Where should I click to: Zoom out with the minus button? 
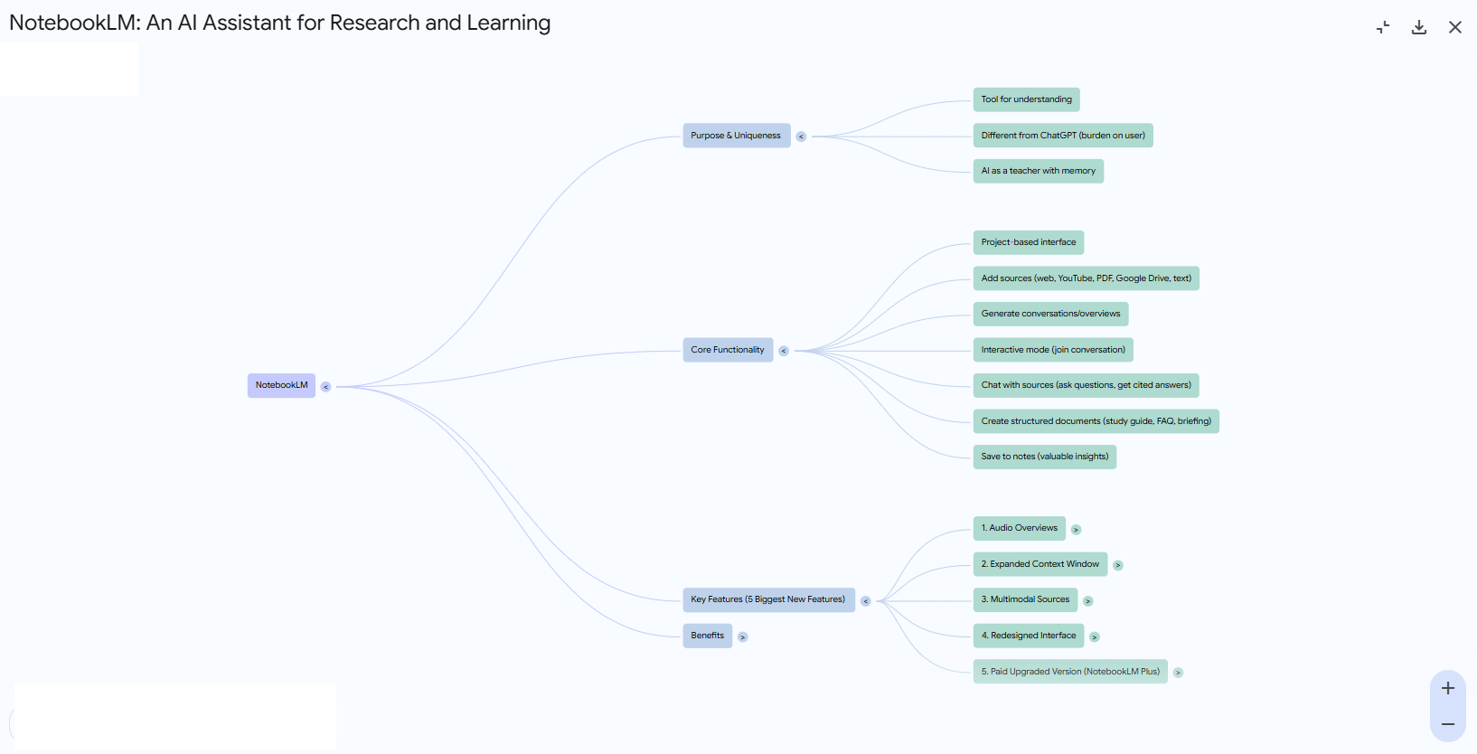coord(1448,724)
